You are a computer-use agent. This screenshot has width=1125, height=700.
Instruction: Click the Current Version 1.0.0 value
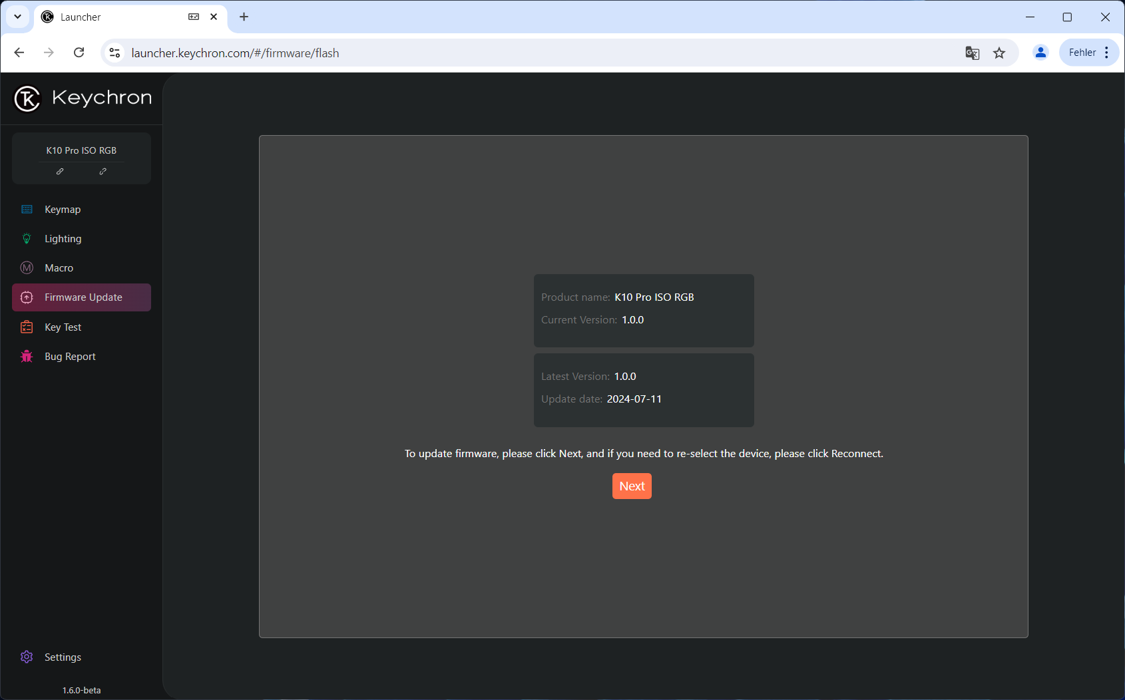pos(633,320)
